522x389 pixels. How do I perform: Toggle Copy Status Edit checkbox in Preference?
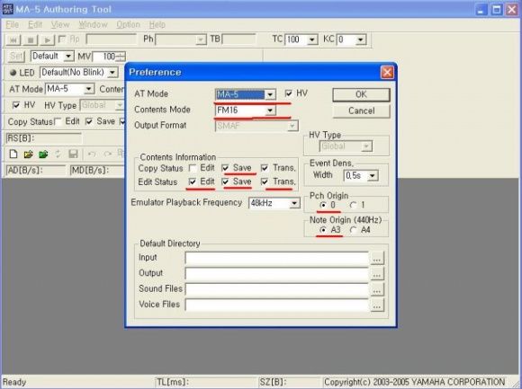click(x=193, y=168)
